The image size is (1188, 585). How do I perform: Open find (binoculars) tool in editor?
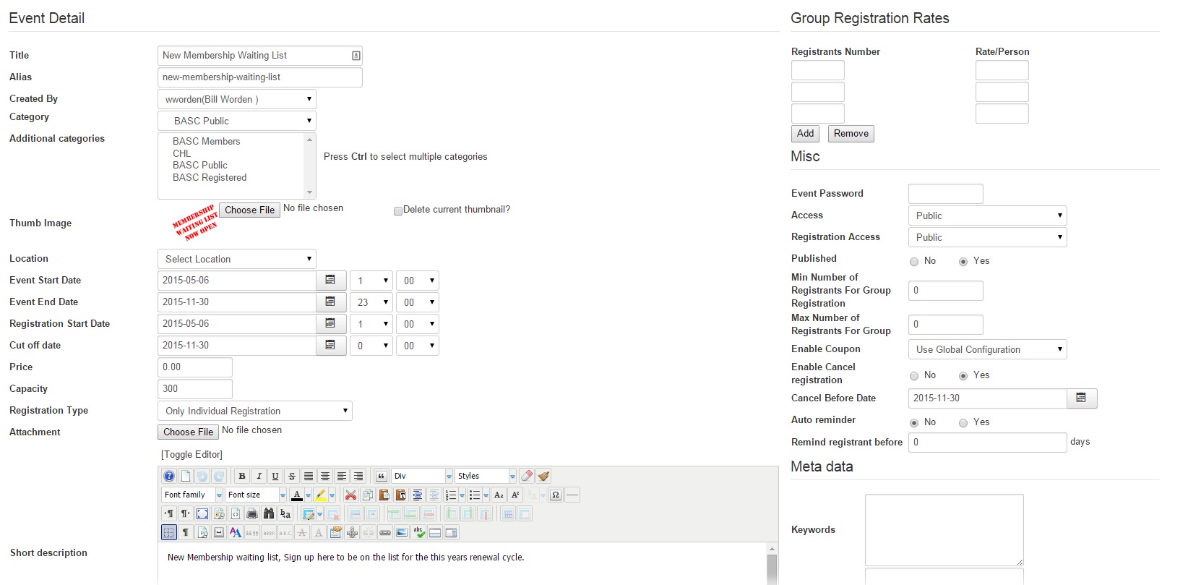[269, 514]
